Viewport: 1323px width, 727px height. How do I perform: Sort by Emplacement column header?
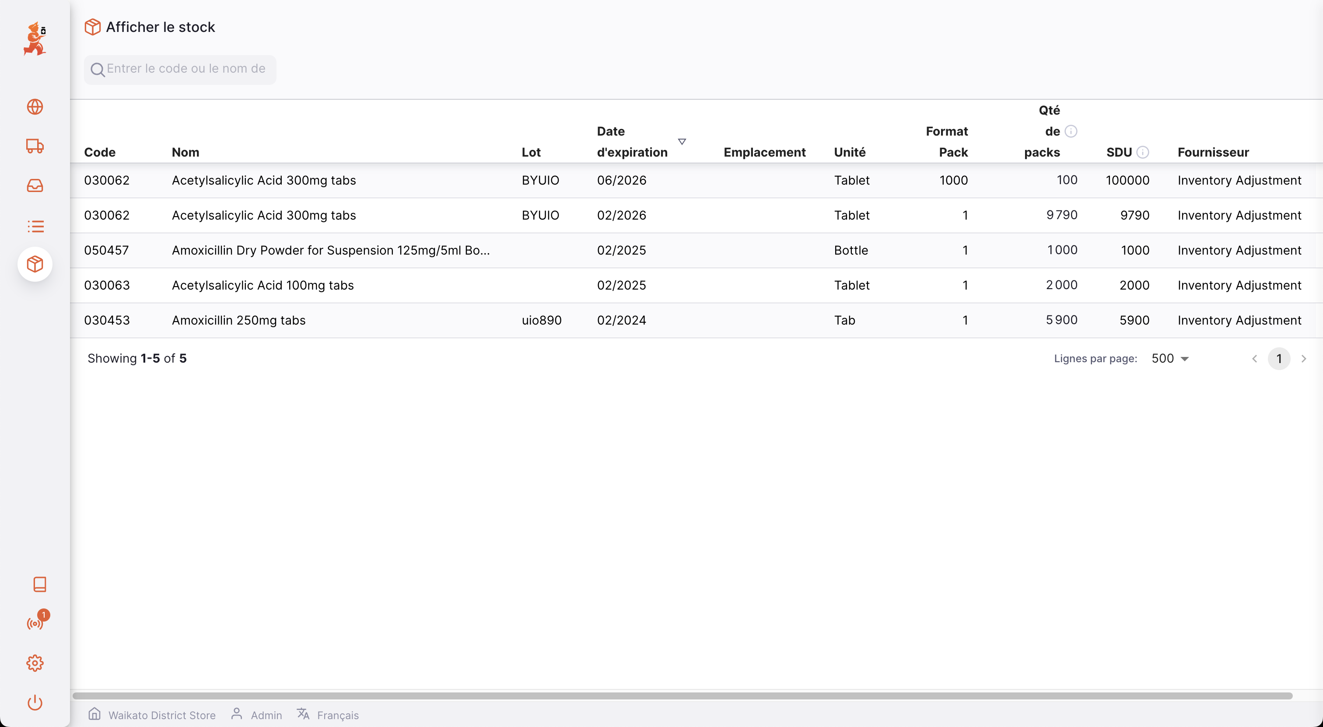(764, 152)
